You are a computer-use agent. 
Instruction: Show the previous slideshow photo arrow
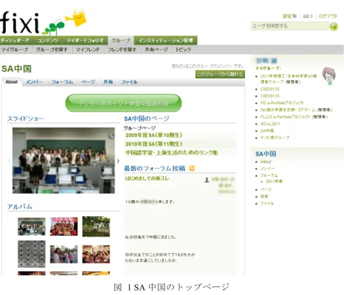(9, 161)
